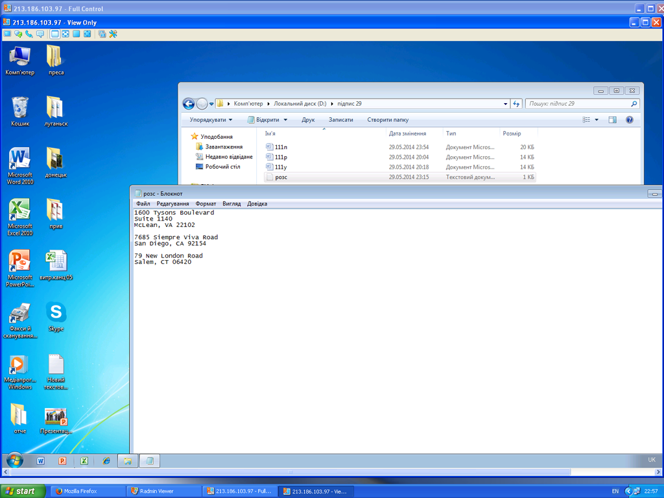664x498 pixels.
Task: Click the voice chat phone icon in Radmin toolbar
Action: pyautogui.click(x=29, y=34)
